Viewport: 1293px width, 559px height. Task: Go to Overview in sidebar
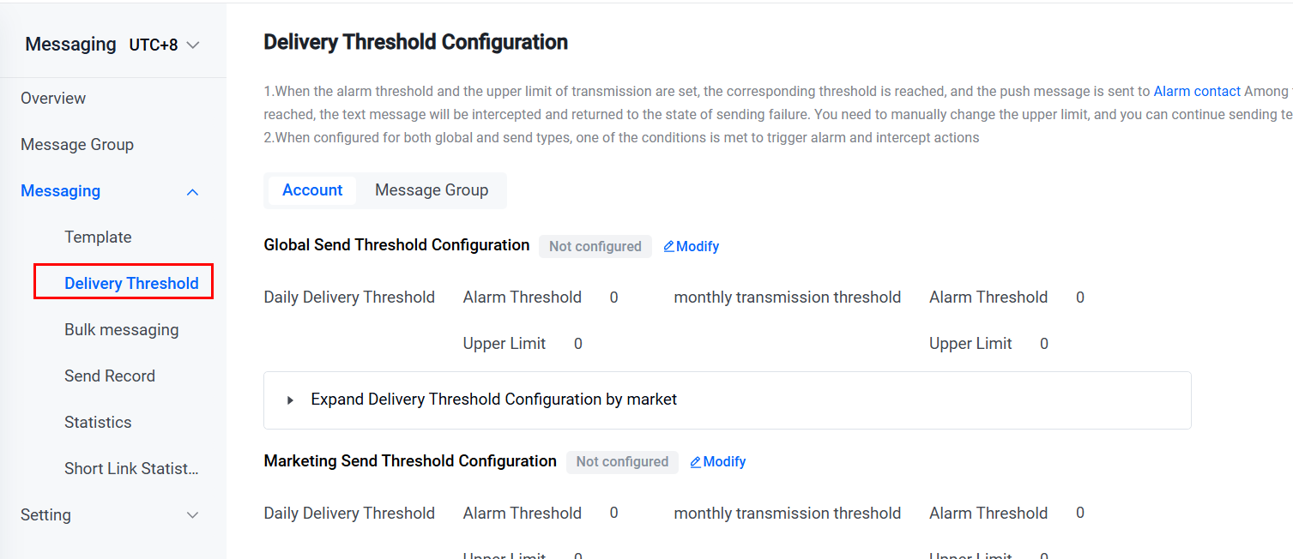(53, 99)
